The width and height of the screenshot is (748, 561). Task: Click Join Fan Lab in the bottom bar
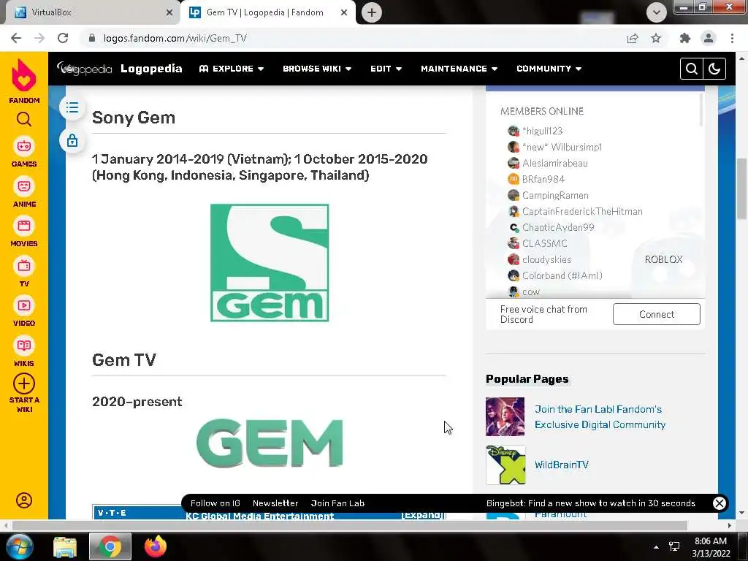[337, 503]
